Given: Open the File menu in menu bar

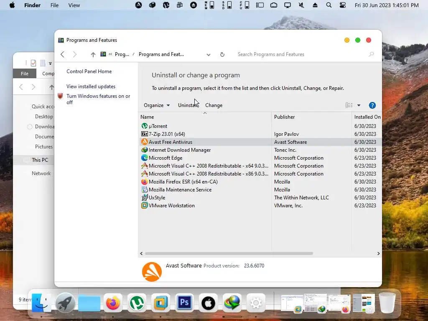Looking at the screenshot, I should (54, 5).
